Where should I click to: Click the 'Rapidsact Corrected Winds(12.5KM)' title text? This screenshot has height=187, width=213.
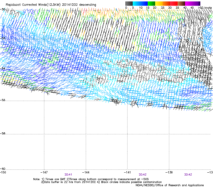[x=33, y=5]
